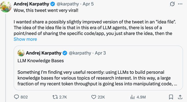
Task: Click the verified badge in the quoted tweet
Action: click(65, 53)
